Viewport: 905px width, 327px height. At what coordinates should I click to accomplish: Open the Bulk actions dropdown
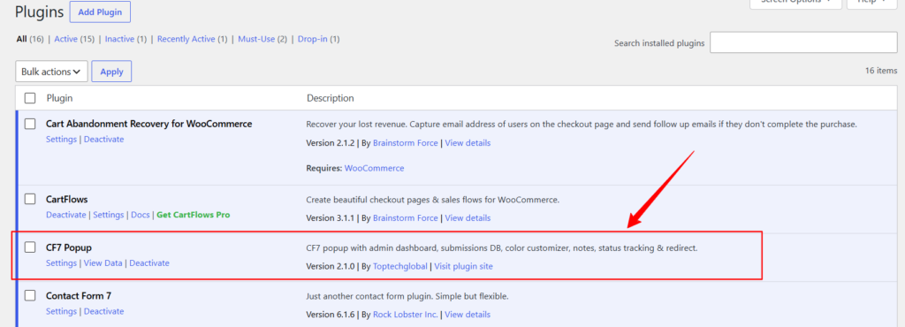(x=52, y=72)
